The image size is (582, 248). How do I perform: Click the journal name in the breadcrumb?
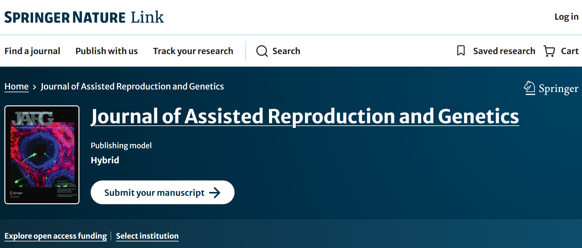tap(132, 86)
